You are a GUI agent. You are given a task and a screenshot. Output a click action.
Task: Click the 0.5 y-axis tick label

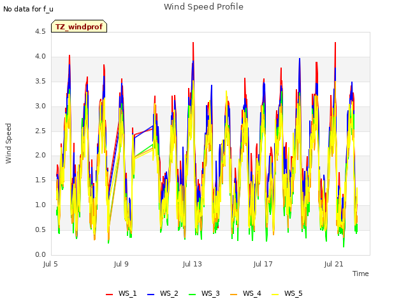pos(40,229)
